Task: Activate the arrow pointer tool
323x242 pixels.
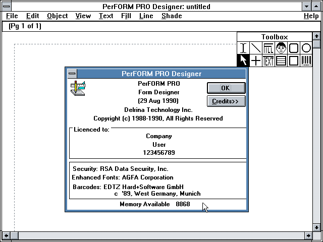Action: tap(243, 60)
